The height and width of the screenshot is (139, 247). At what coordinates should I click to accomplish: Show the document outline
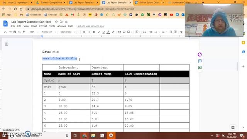coord(7,44)
